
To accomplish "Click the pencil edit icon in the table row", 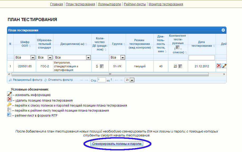I will [224, 66].
